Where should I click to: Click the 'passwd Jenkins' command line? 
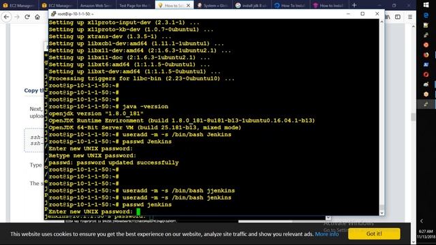(x=110, y=142)
